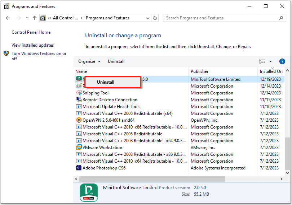Click the 11/15/2023 installed date
The image size is (292, 205).
coord(270,100)
